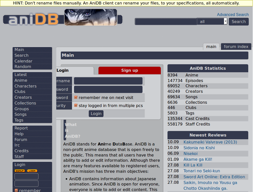Click the yellow HINT banner text
Viewport: 256px width, 192px height.
(x=126, y=3)
